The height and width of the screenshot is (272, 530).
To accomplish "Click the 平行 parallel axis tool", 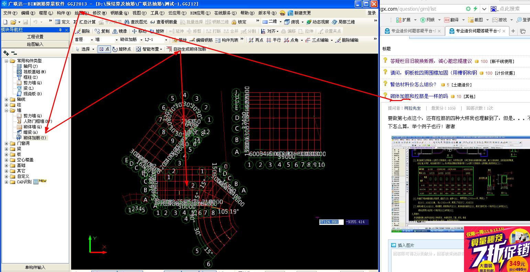I will pyautogui.click(x=274, y=40).
